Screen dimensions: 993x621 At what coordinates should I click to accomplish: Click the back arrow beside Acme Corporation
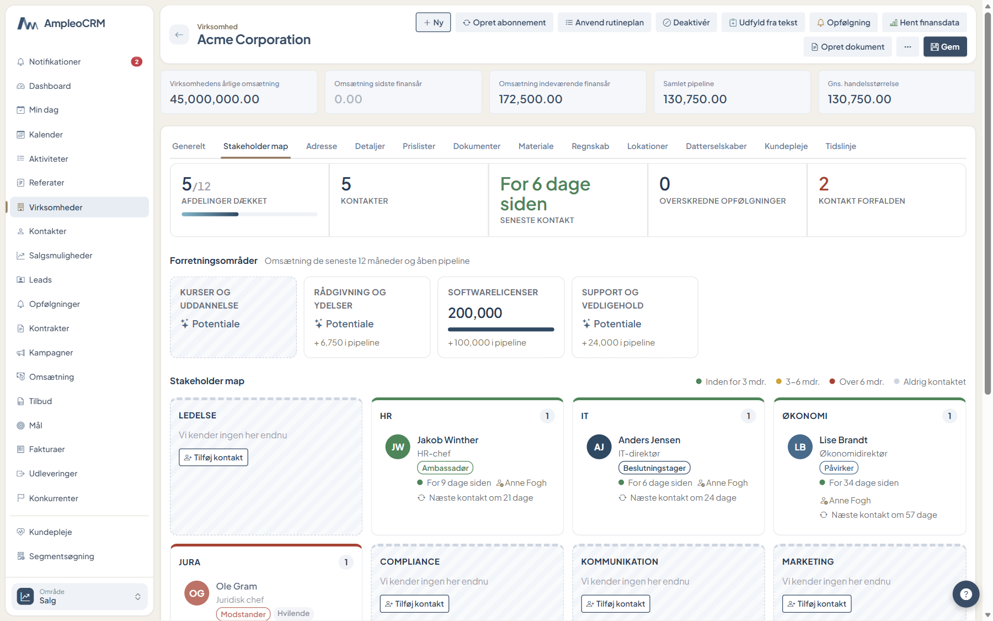coord(179,35)
